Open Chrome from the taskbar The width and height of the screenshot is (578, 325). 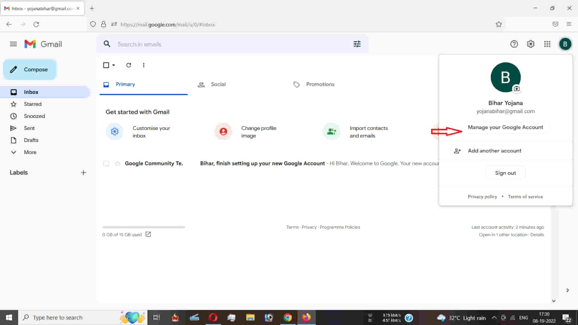[287, 317]
